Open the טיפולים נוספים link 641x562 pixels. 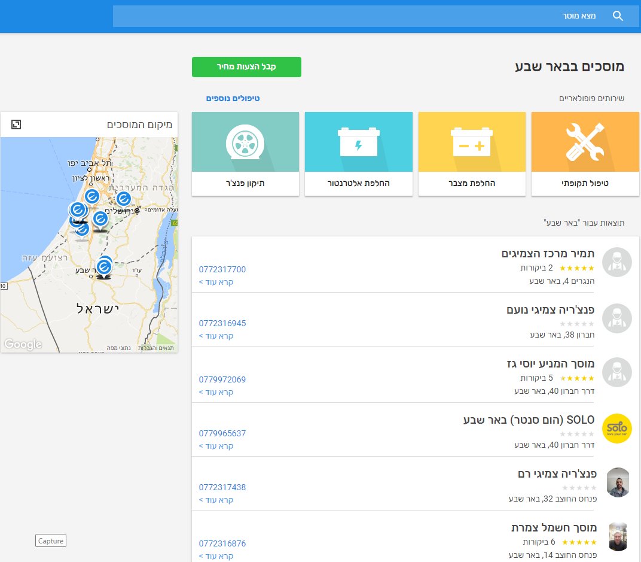click(233, 98)
